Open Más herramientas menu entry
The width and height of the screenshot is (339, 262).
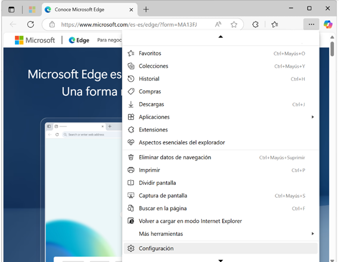coord(221,234)
